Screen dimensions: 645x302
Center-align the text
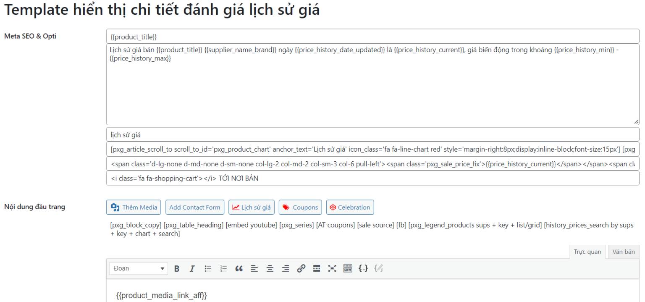[270, 268]
